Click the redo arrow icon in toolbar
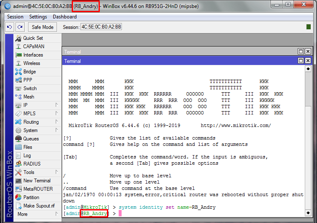317x223 pixels. click(x=20, y=27)
